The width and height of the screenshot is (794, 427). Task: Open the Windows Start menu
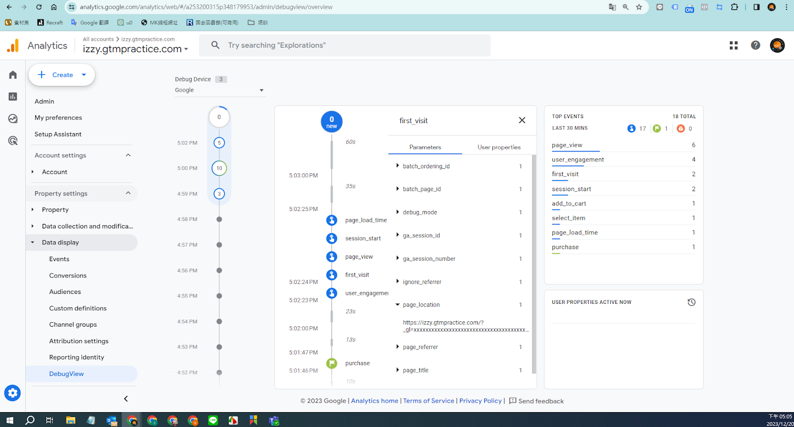pyautogui.click(x=9, y=421)
